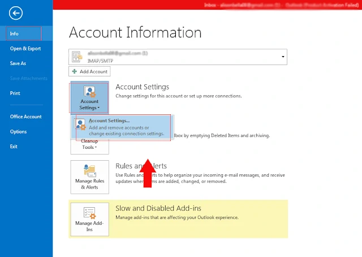Choose Save As in the sidebar

click(18, 63)
